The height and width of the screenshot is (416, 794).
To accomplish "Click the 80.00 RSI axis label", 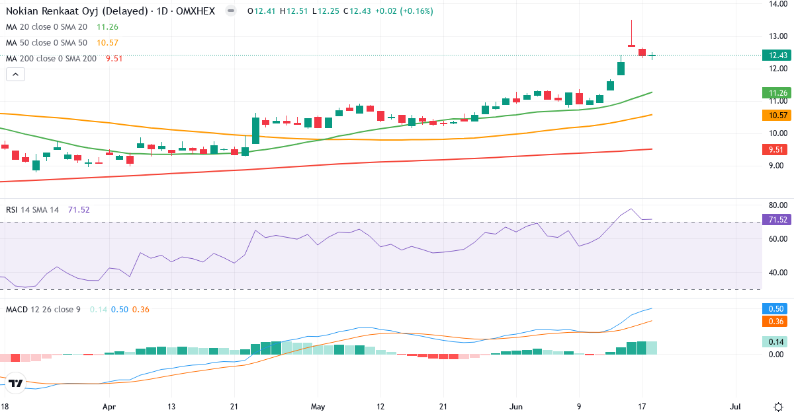I will 777,205.
